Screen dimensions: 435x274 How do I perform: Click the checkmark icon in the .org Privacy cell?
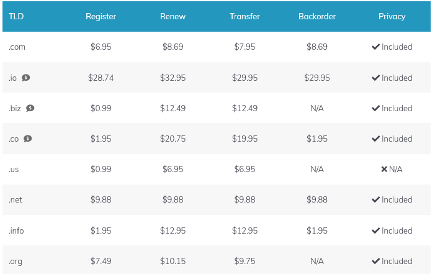(375, 261)
